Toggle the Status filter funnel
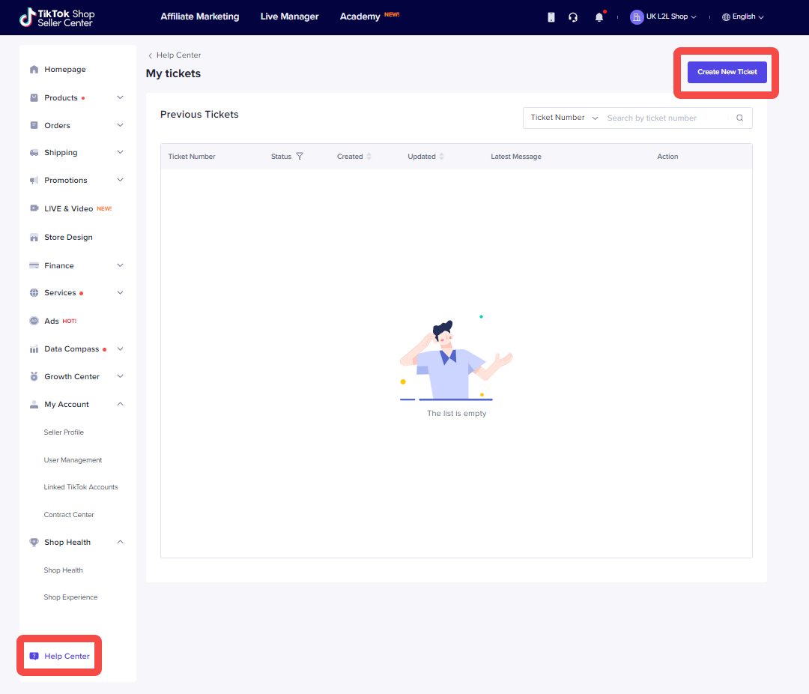Viewport: 809px width, 694px height. (299, 156)
